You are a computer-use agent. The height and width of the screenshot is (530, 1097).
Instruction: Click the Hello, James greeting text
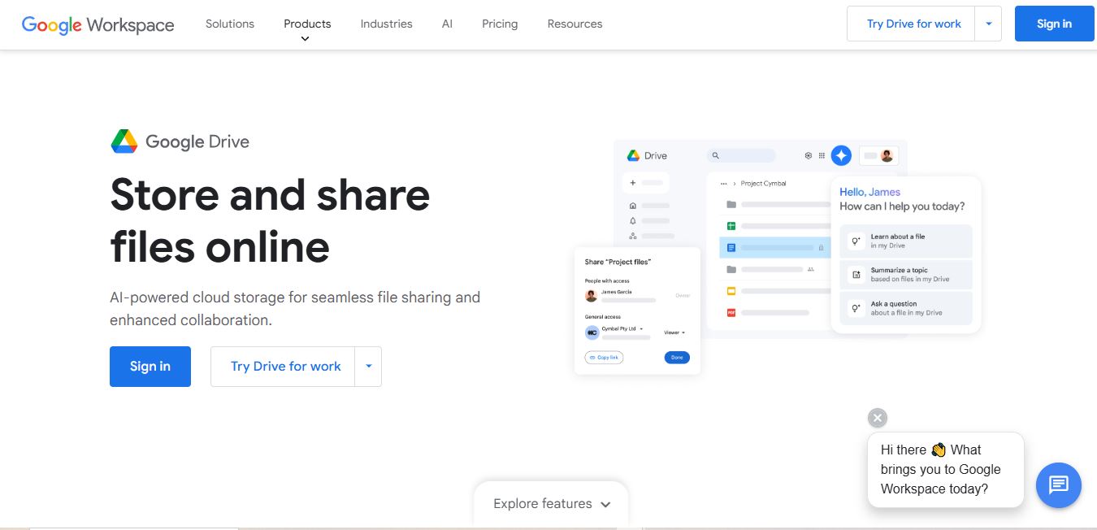(869, 192)
